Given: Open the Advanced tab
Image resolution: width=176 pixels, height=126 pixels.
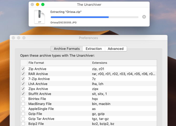Looking at the screenshot, I should (115, 49).
